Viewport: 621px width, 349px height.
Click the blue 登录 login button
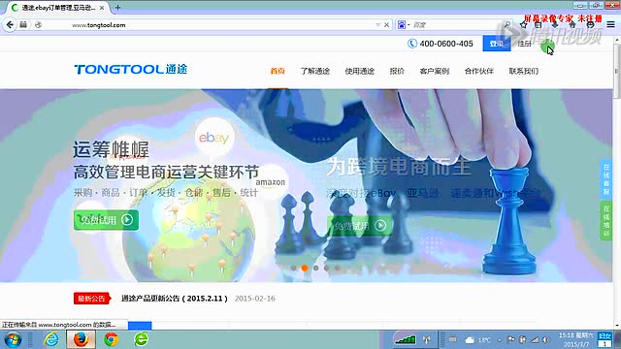[497, 44]
